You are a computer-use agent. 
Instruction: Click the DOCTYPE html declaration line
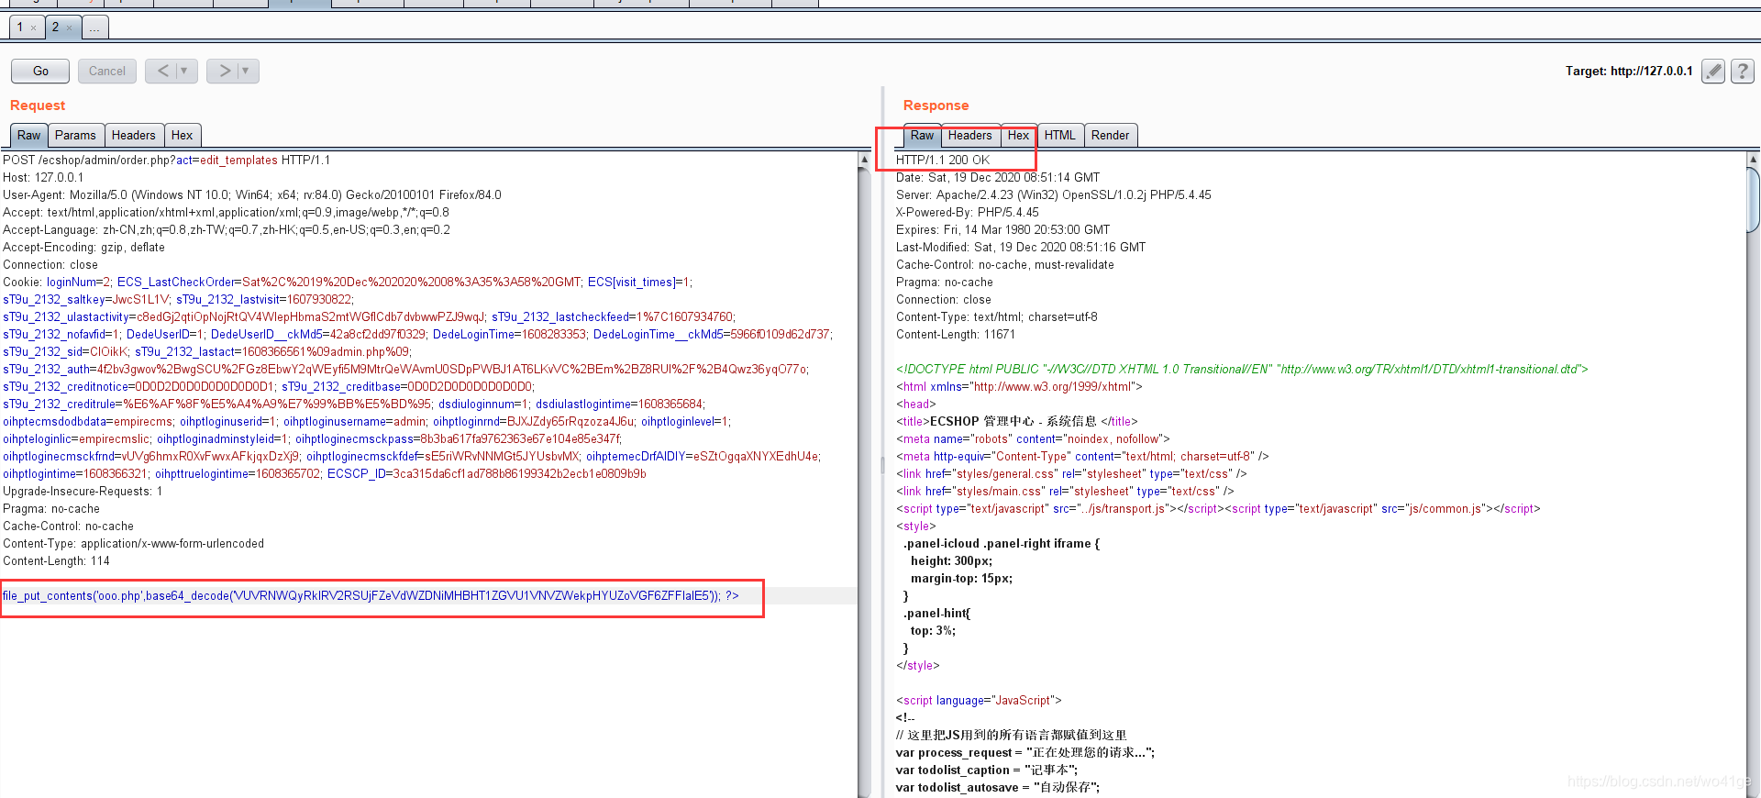coord(1242,369)
